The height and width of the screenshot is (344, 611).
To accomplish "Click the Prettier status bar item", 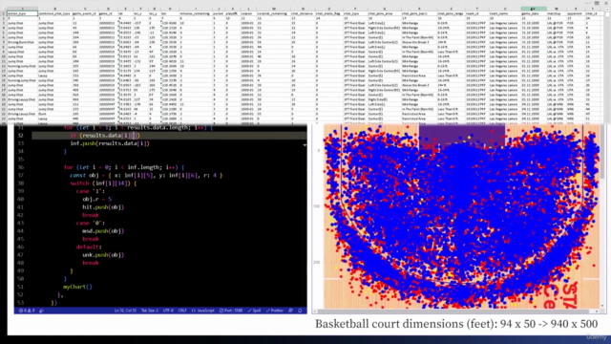I will (275, 311).
